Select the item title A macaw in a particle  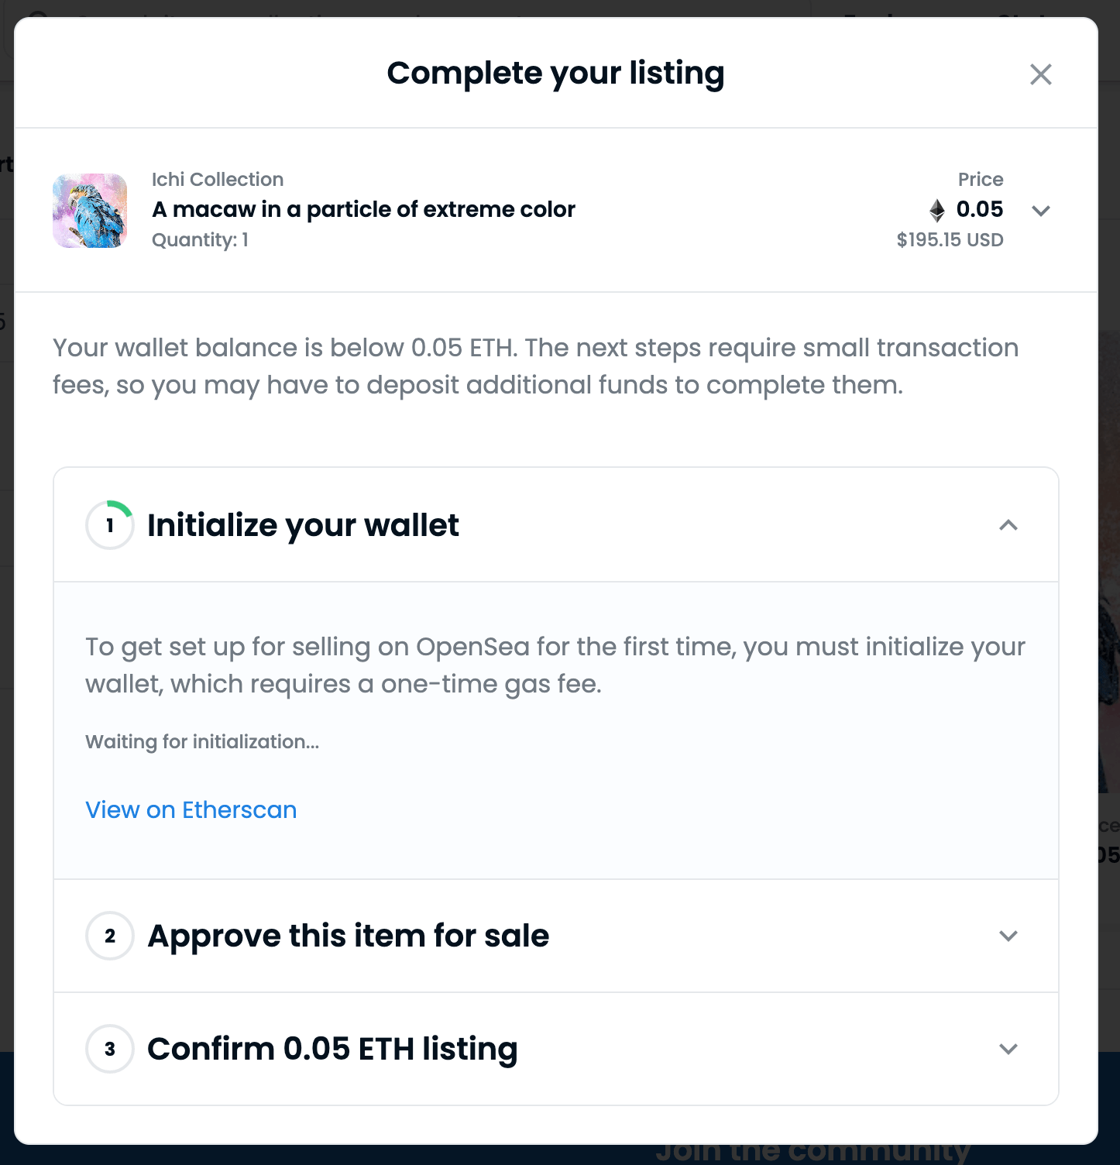pos(363,209)
